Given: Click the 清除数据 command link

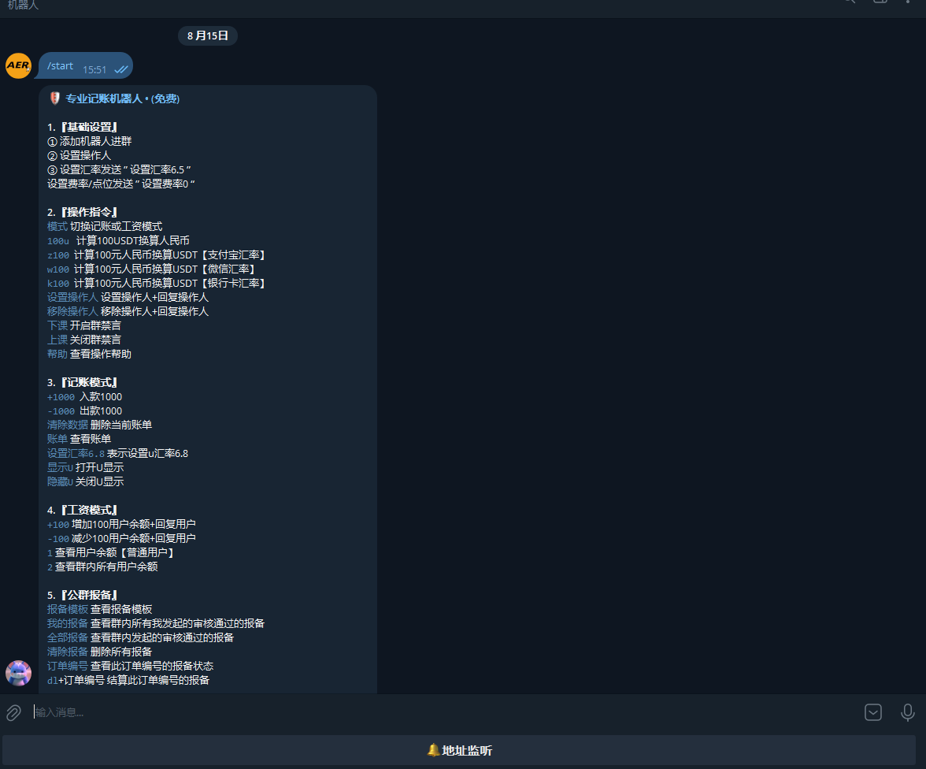Looking at the screenshot, I should pyautogui.click(x=68, y=425).
